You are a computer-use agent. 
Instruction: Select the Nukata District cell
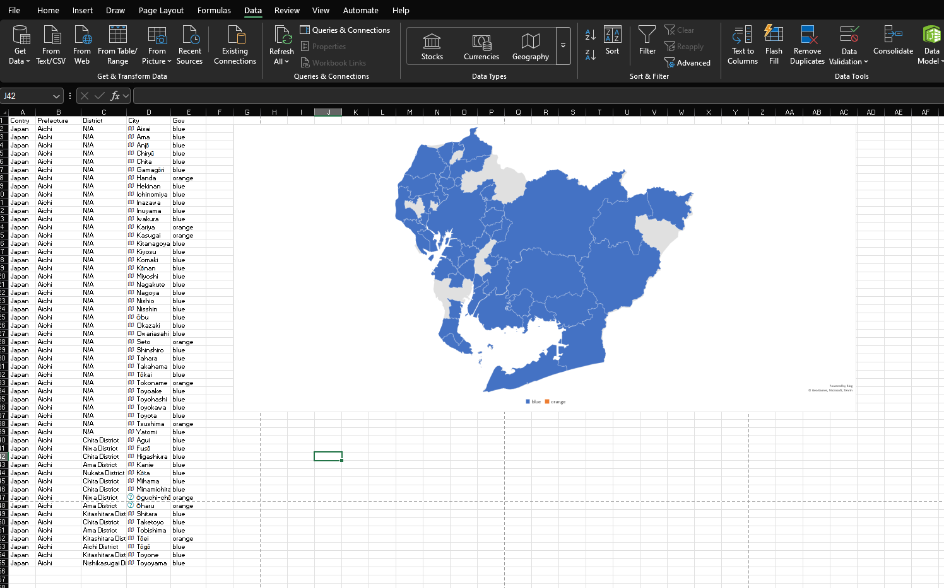click(x=103, y=473)
